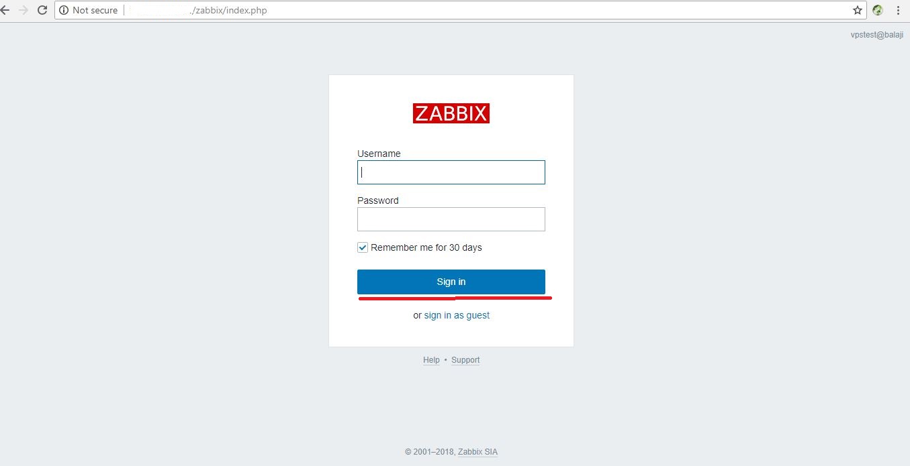Open the green globe extension icon

point(878,10)
